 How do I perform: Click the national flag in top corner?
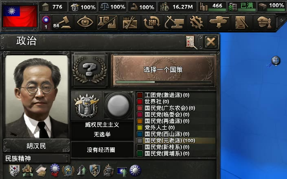20,16
